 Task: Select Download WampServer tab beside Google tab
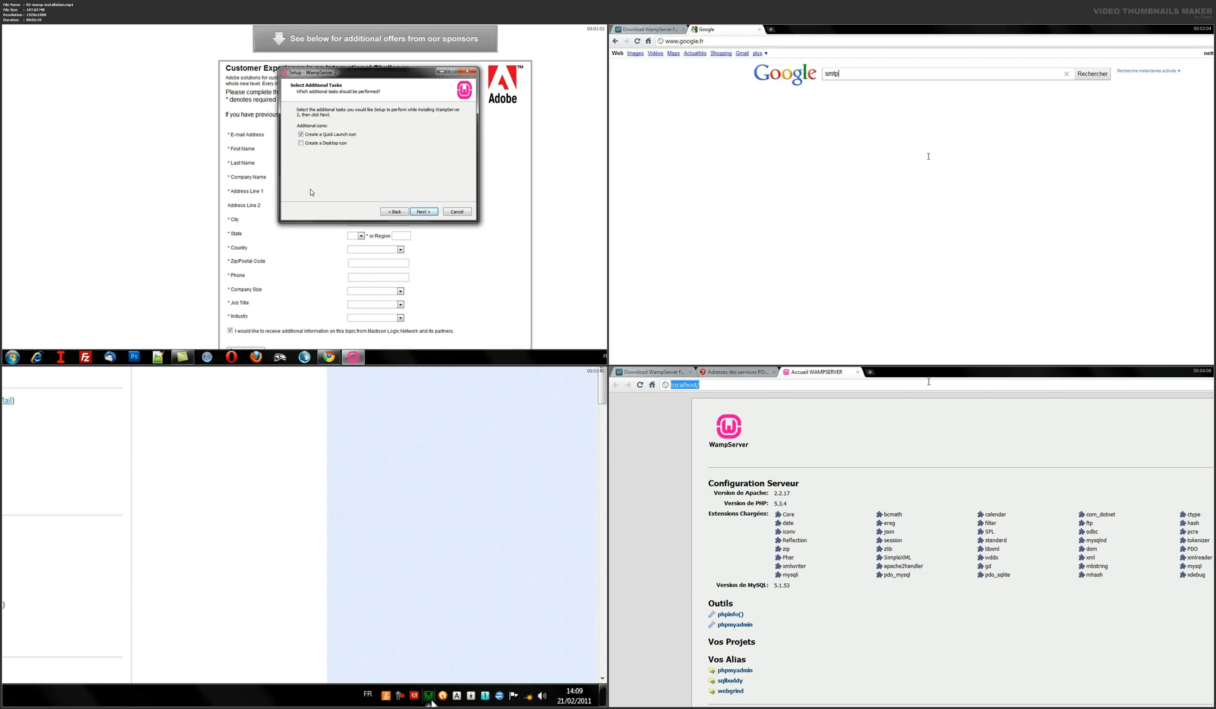pyautogui.click(x=649, y=30)
